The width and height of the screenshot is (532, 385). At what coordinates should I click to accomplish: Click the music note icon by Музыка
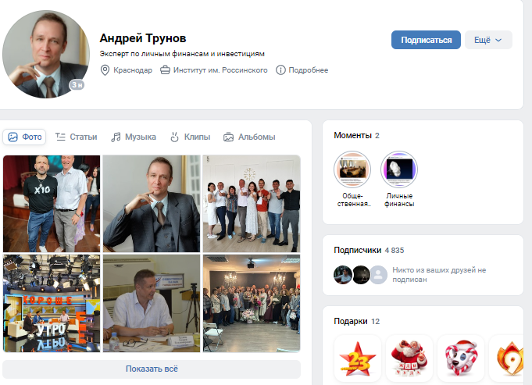click(116, 137)
